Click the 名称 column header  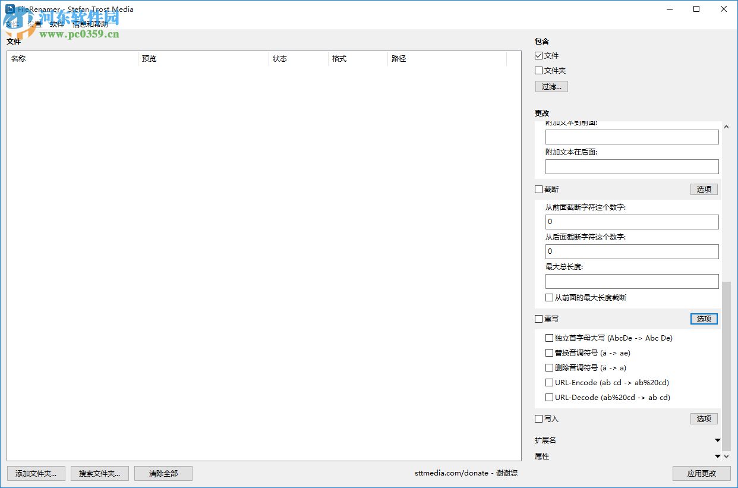click(x=18, y=58)
